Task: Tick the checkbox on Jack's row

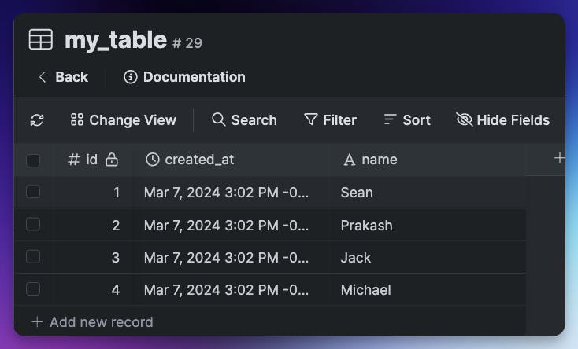Action: (x=33, y=257)
